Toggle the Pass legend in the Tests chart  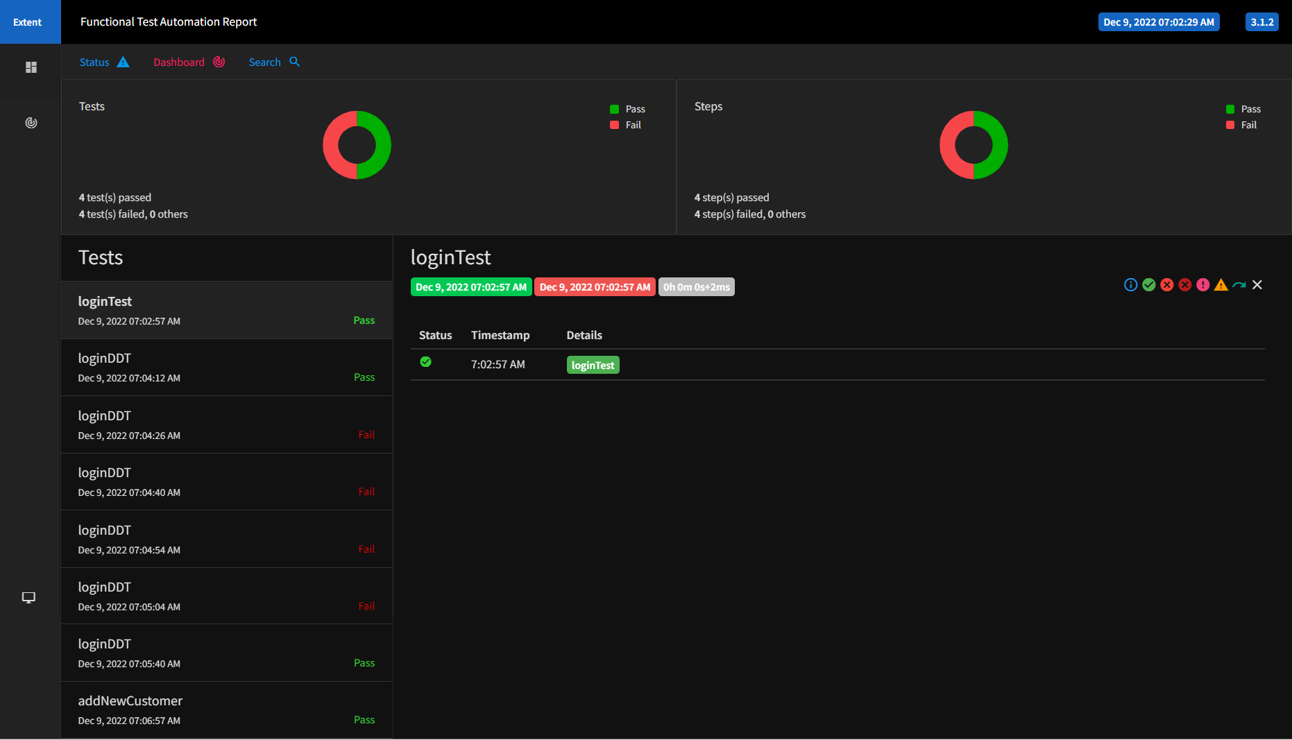pyautogui.click(x=627, y=109)
